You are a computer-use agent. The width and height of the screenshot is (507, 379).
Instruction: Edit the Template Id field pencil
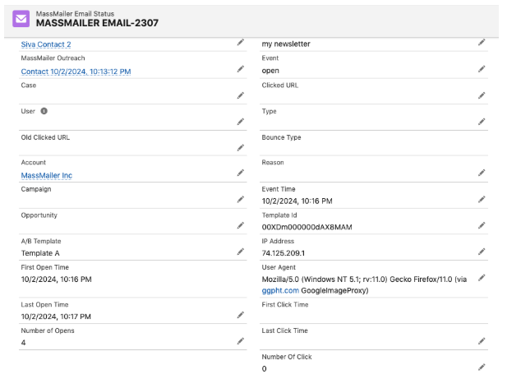[482, 225]
